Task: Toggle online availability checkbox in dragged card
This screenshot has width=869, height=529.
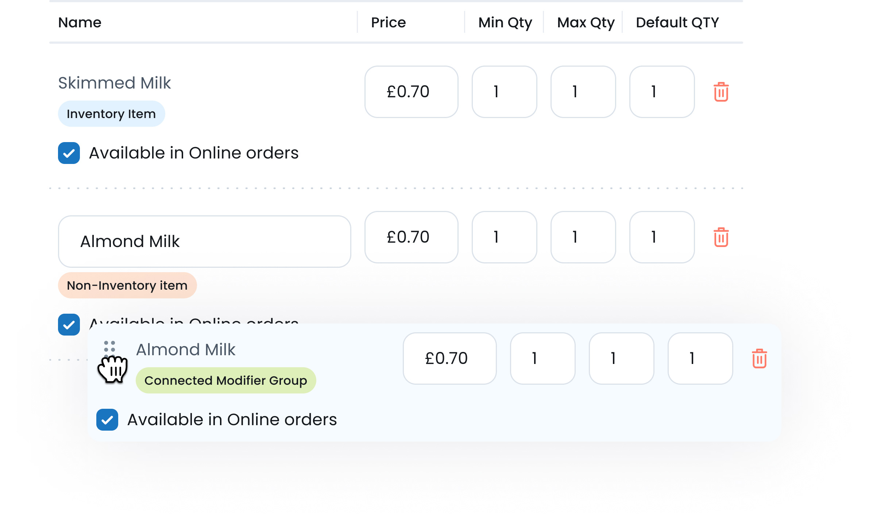Action: 107,420
